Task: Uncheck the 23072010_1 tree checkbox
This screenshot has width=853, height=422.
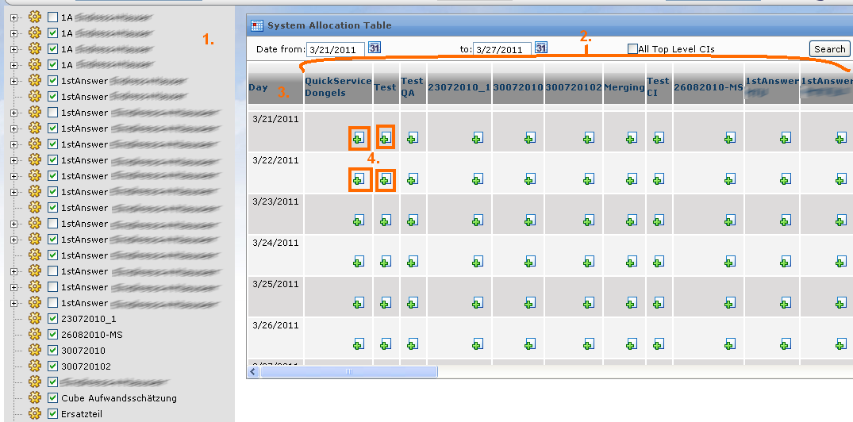Action: coord(52,319)
